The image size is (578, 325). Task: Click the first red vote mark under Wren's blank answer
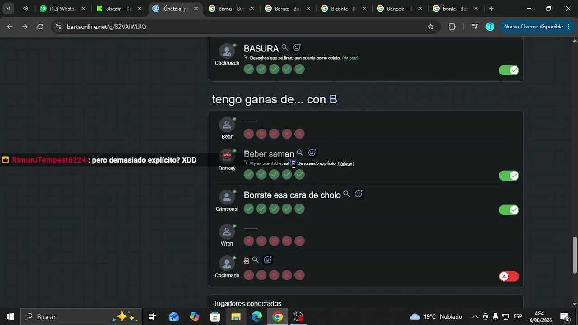tap(249, 241)
